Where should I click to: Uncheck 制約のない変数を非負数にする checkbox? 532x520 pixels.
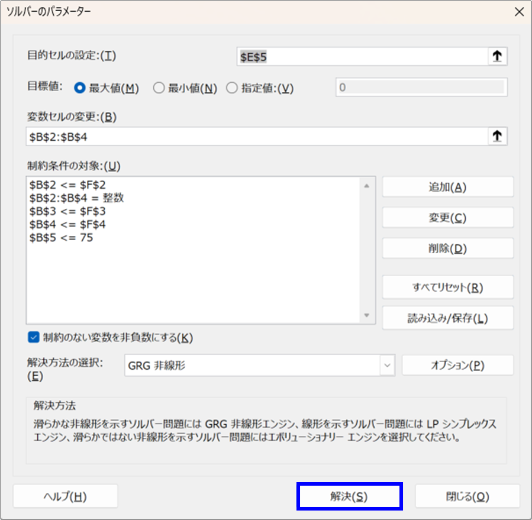click(33, 337)
